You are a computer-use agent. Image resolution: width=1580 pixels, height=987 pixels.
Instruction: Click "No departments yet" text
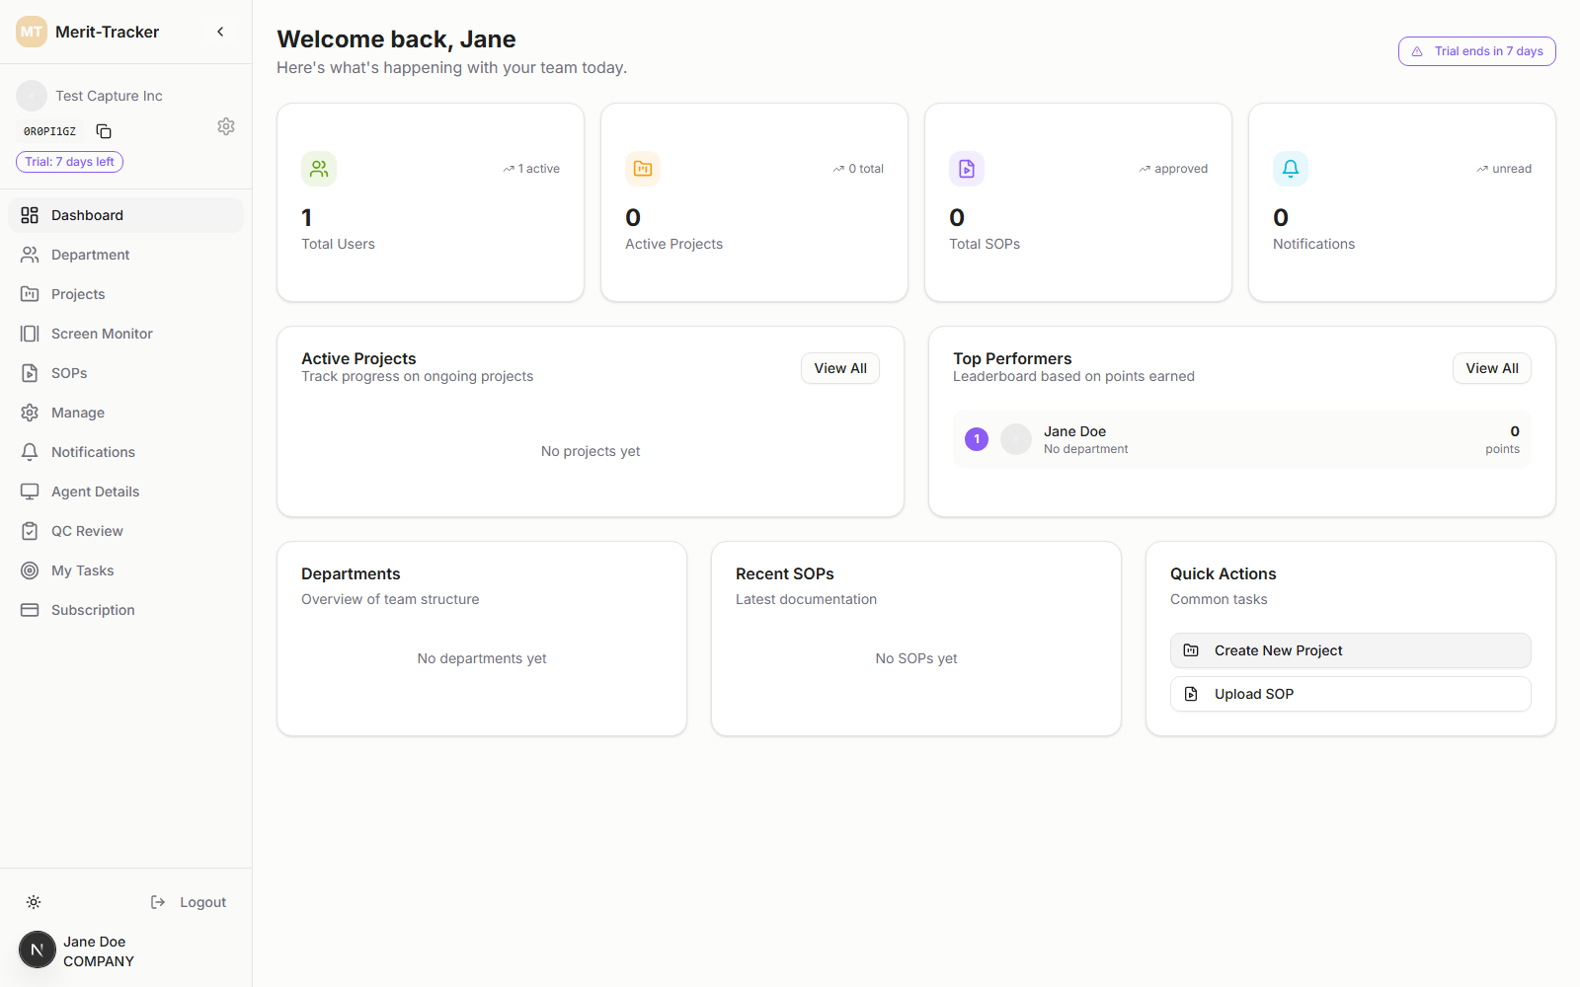point(482,658)
